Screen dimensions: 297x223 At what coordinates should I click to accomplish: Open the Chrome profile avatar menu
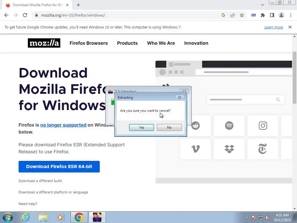281,15
